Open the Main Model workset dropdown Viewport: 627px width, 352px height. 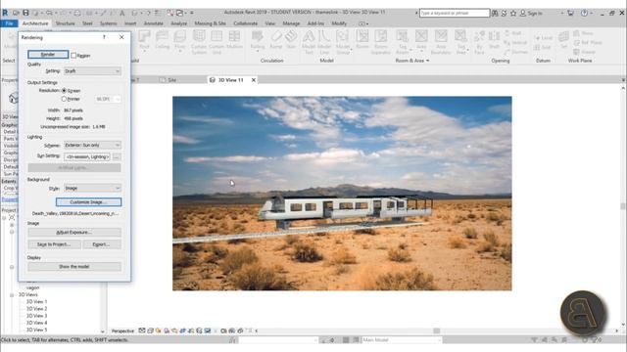[x=401, y=340]
